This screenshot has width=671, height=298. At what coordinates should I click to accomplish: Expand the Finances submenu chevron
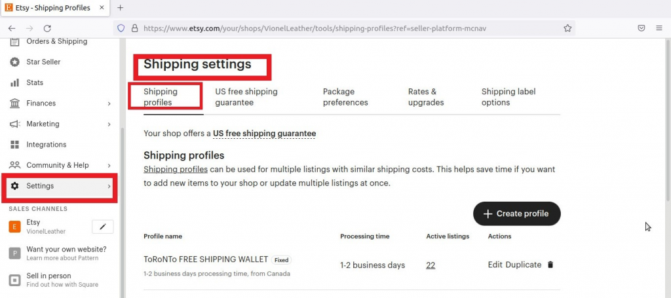point(109,103)
